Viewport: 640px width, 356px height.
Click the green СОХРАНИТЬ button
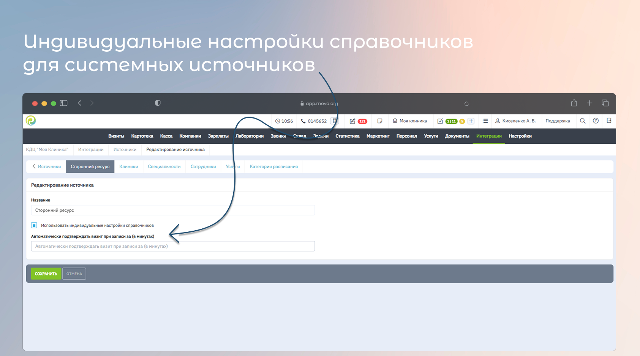coord(46,274)
